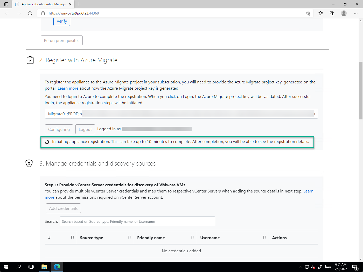Click the page vertical scrollbar thumb
The width and height of the screenshot is (363, 272).
pyautogui.click(x=361, y=90)
